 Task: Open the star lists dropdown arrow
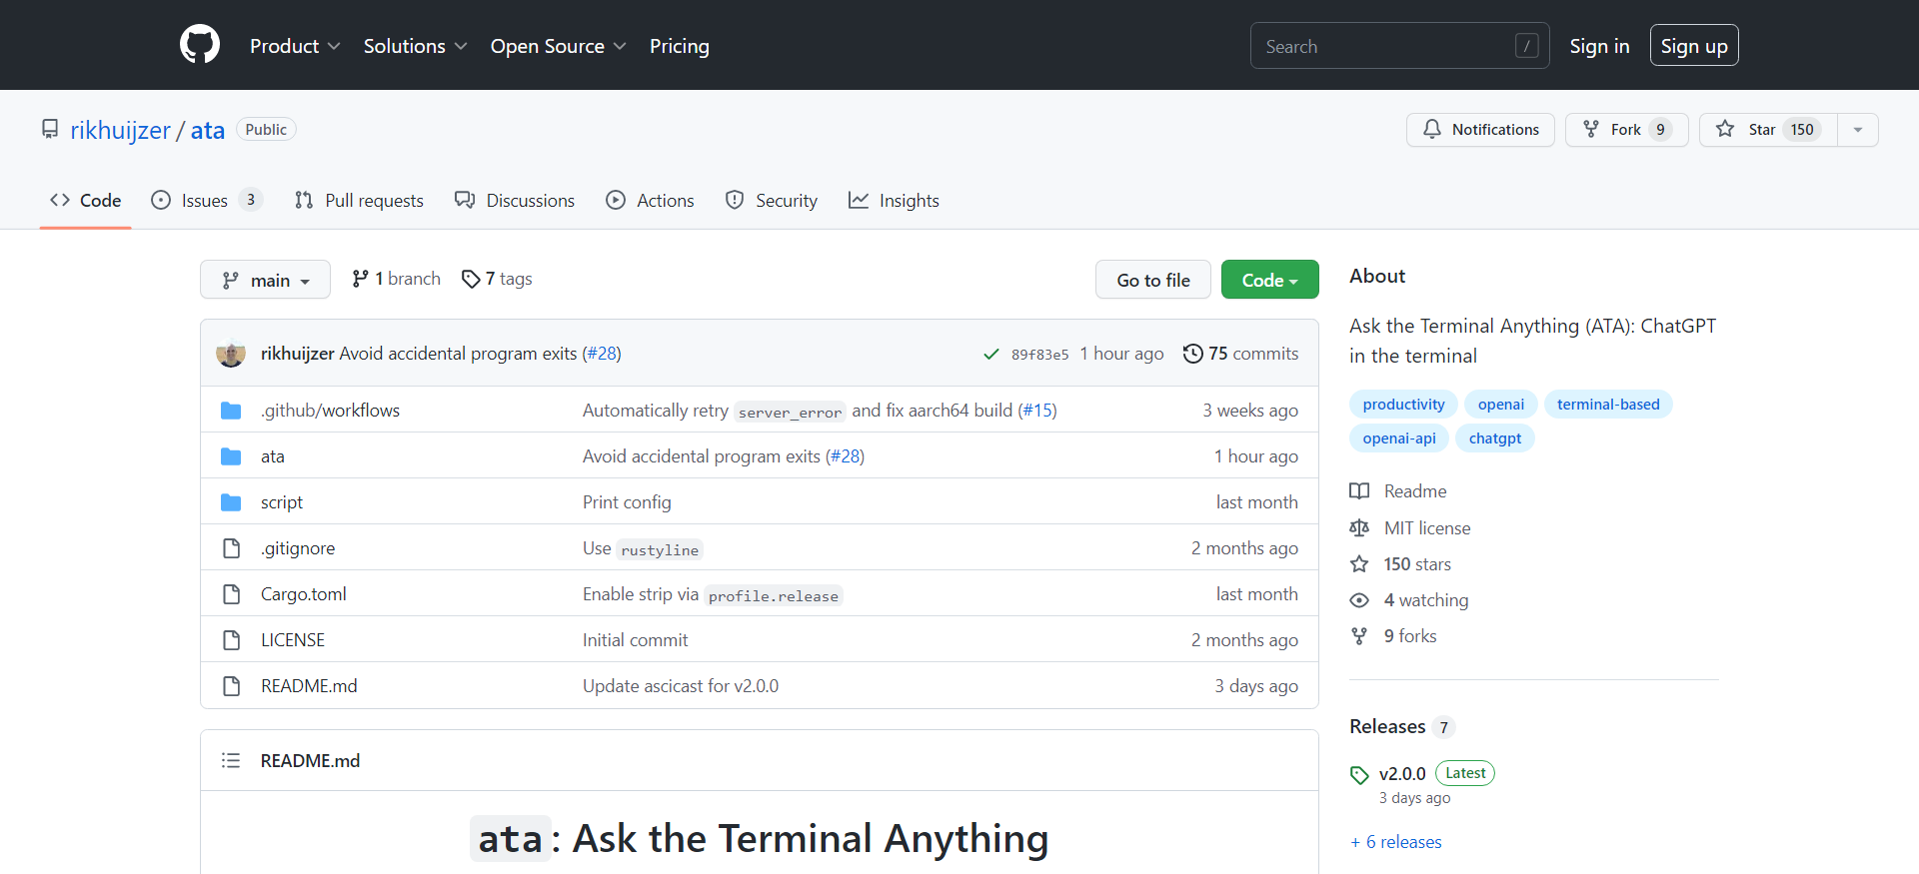[x=1858, y=130]
